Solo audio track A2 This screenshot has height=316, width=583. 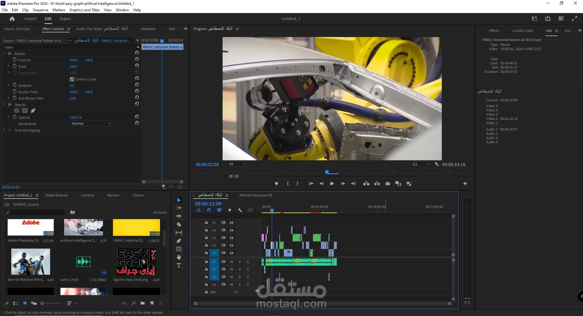pyautogui.click(x=240, y=269)
